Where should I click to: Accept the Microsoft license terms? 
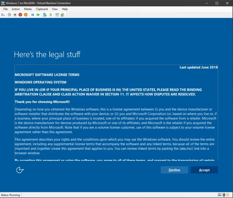[x=204, y=170]
